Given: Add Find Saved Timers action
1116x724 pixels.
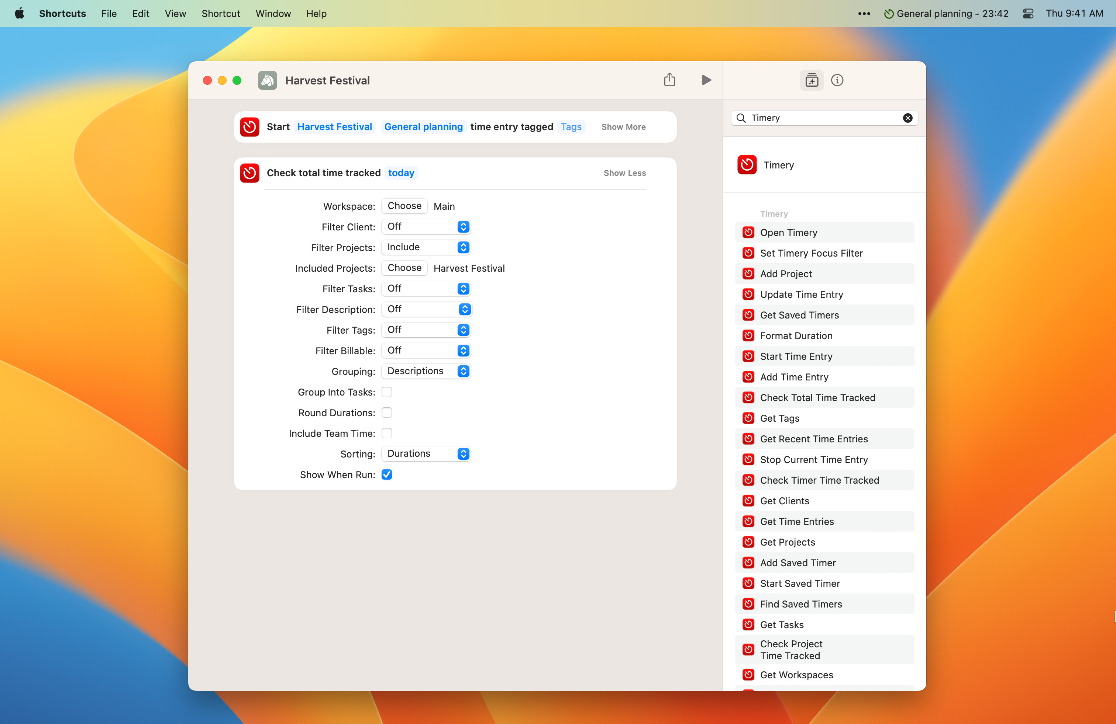Looking at the screenshot, I should [x=824, y=604].
